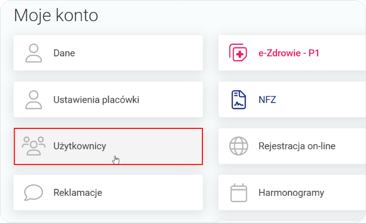Click the red medical cross e-Zdrowie icon
Screen dimensions: 366x223
coord(239,53)
